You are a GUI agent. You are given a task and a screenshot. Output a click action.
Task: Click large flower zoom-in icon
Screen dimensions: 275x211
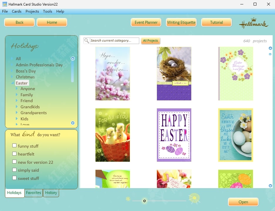coord(194,198)
